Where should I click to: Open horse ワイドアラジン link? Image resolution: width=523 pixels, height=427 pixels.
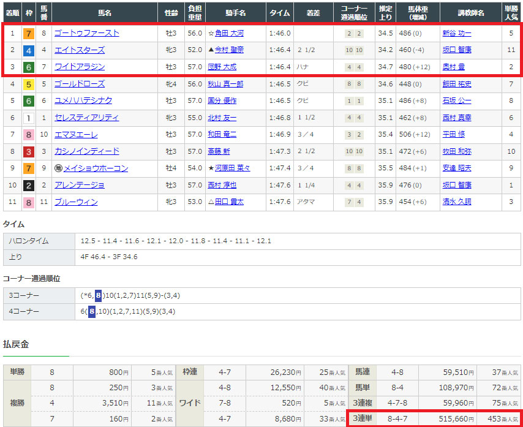[x=80, y=67]
